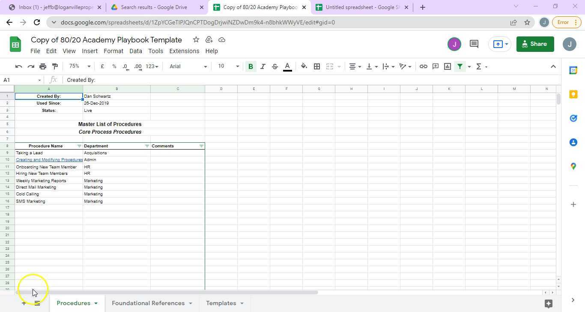This screenshot has width=585, height=312.
Task: Open Google Maps side panel
Action: point(573,166)
